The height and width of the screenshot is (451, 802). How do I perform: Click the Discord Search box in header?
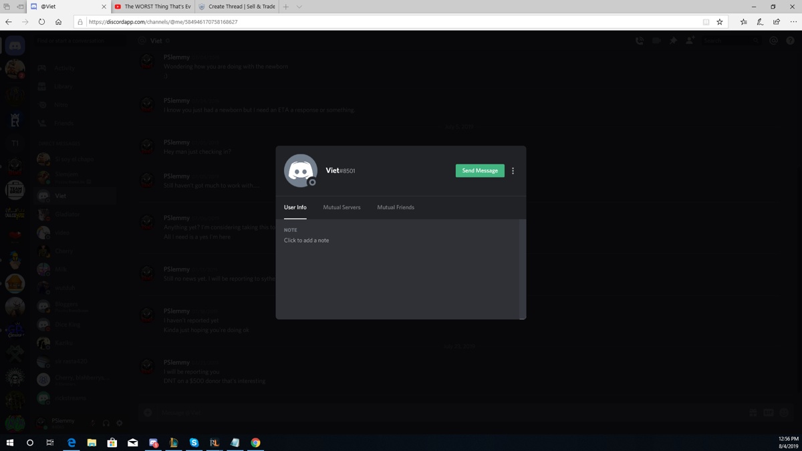pyautogui.click(x=730, y=41)
